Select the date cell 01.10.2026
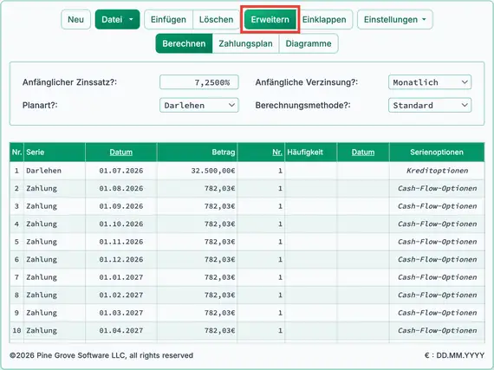494x370 pixels. 121,224
